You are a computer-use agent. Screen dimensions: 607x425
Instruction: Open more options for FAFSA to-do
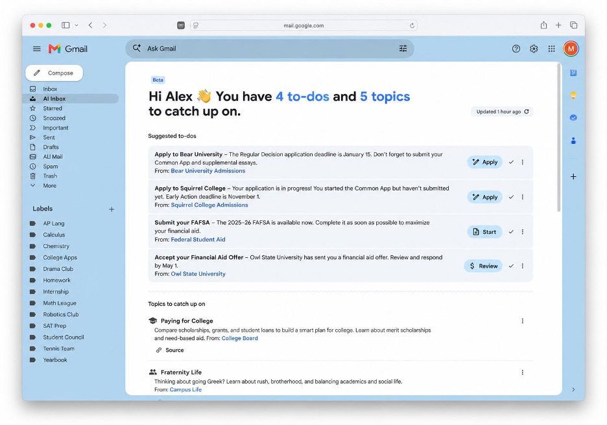point(522,232)
